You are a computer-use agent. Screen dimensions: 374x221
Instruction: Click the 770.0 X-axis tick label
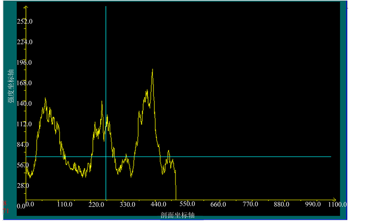point(250,204)
